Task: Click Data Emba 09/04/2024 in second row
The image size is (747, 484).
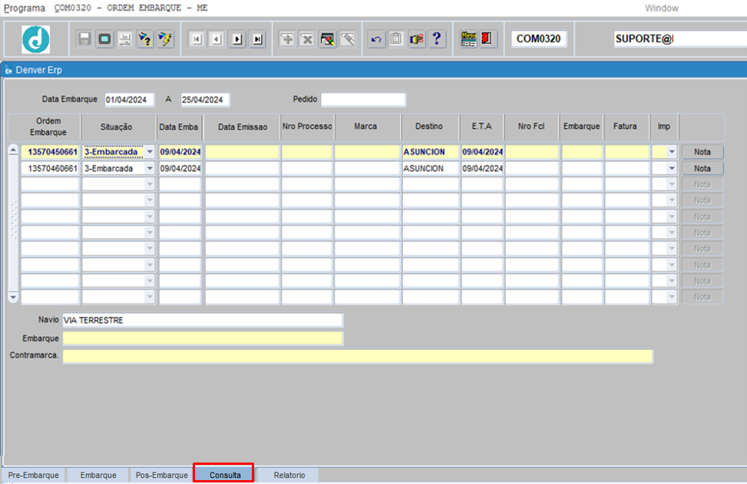Action: click(180, 169)
